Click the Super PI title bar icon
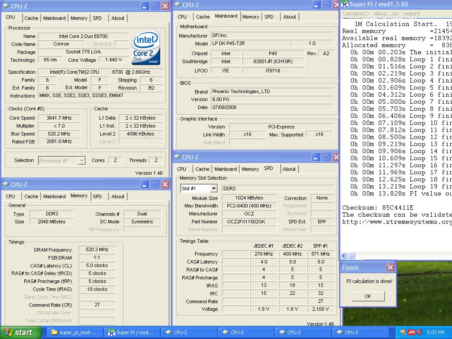This screenshot has width=452, height=339. [345, 4]
